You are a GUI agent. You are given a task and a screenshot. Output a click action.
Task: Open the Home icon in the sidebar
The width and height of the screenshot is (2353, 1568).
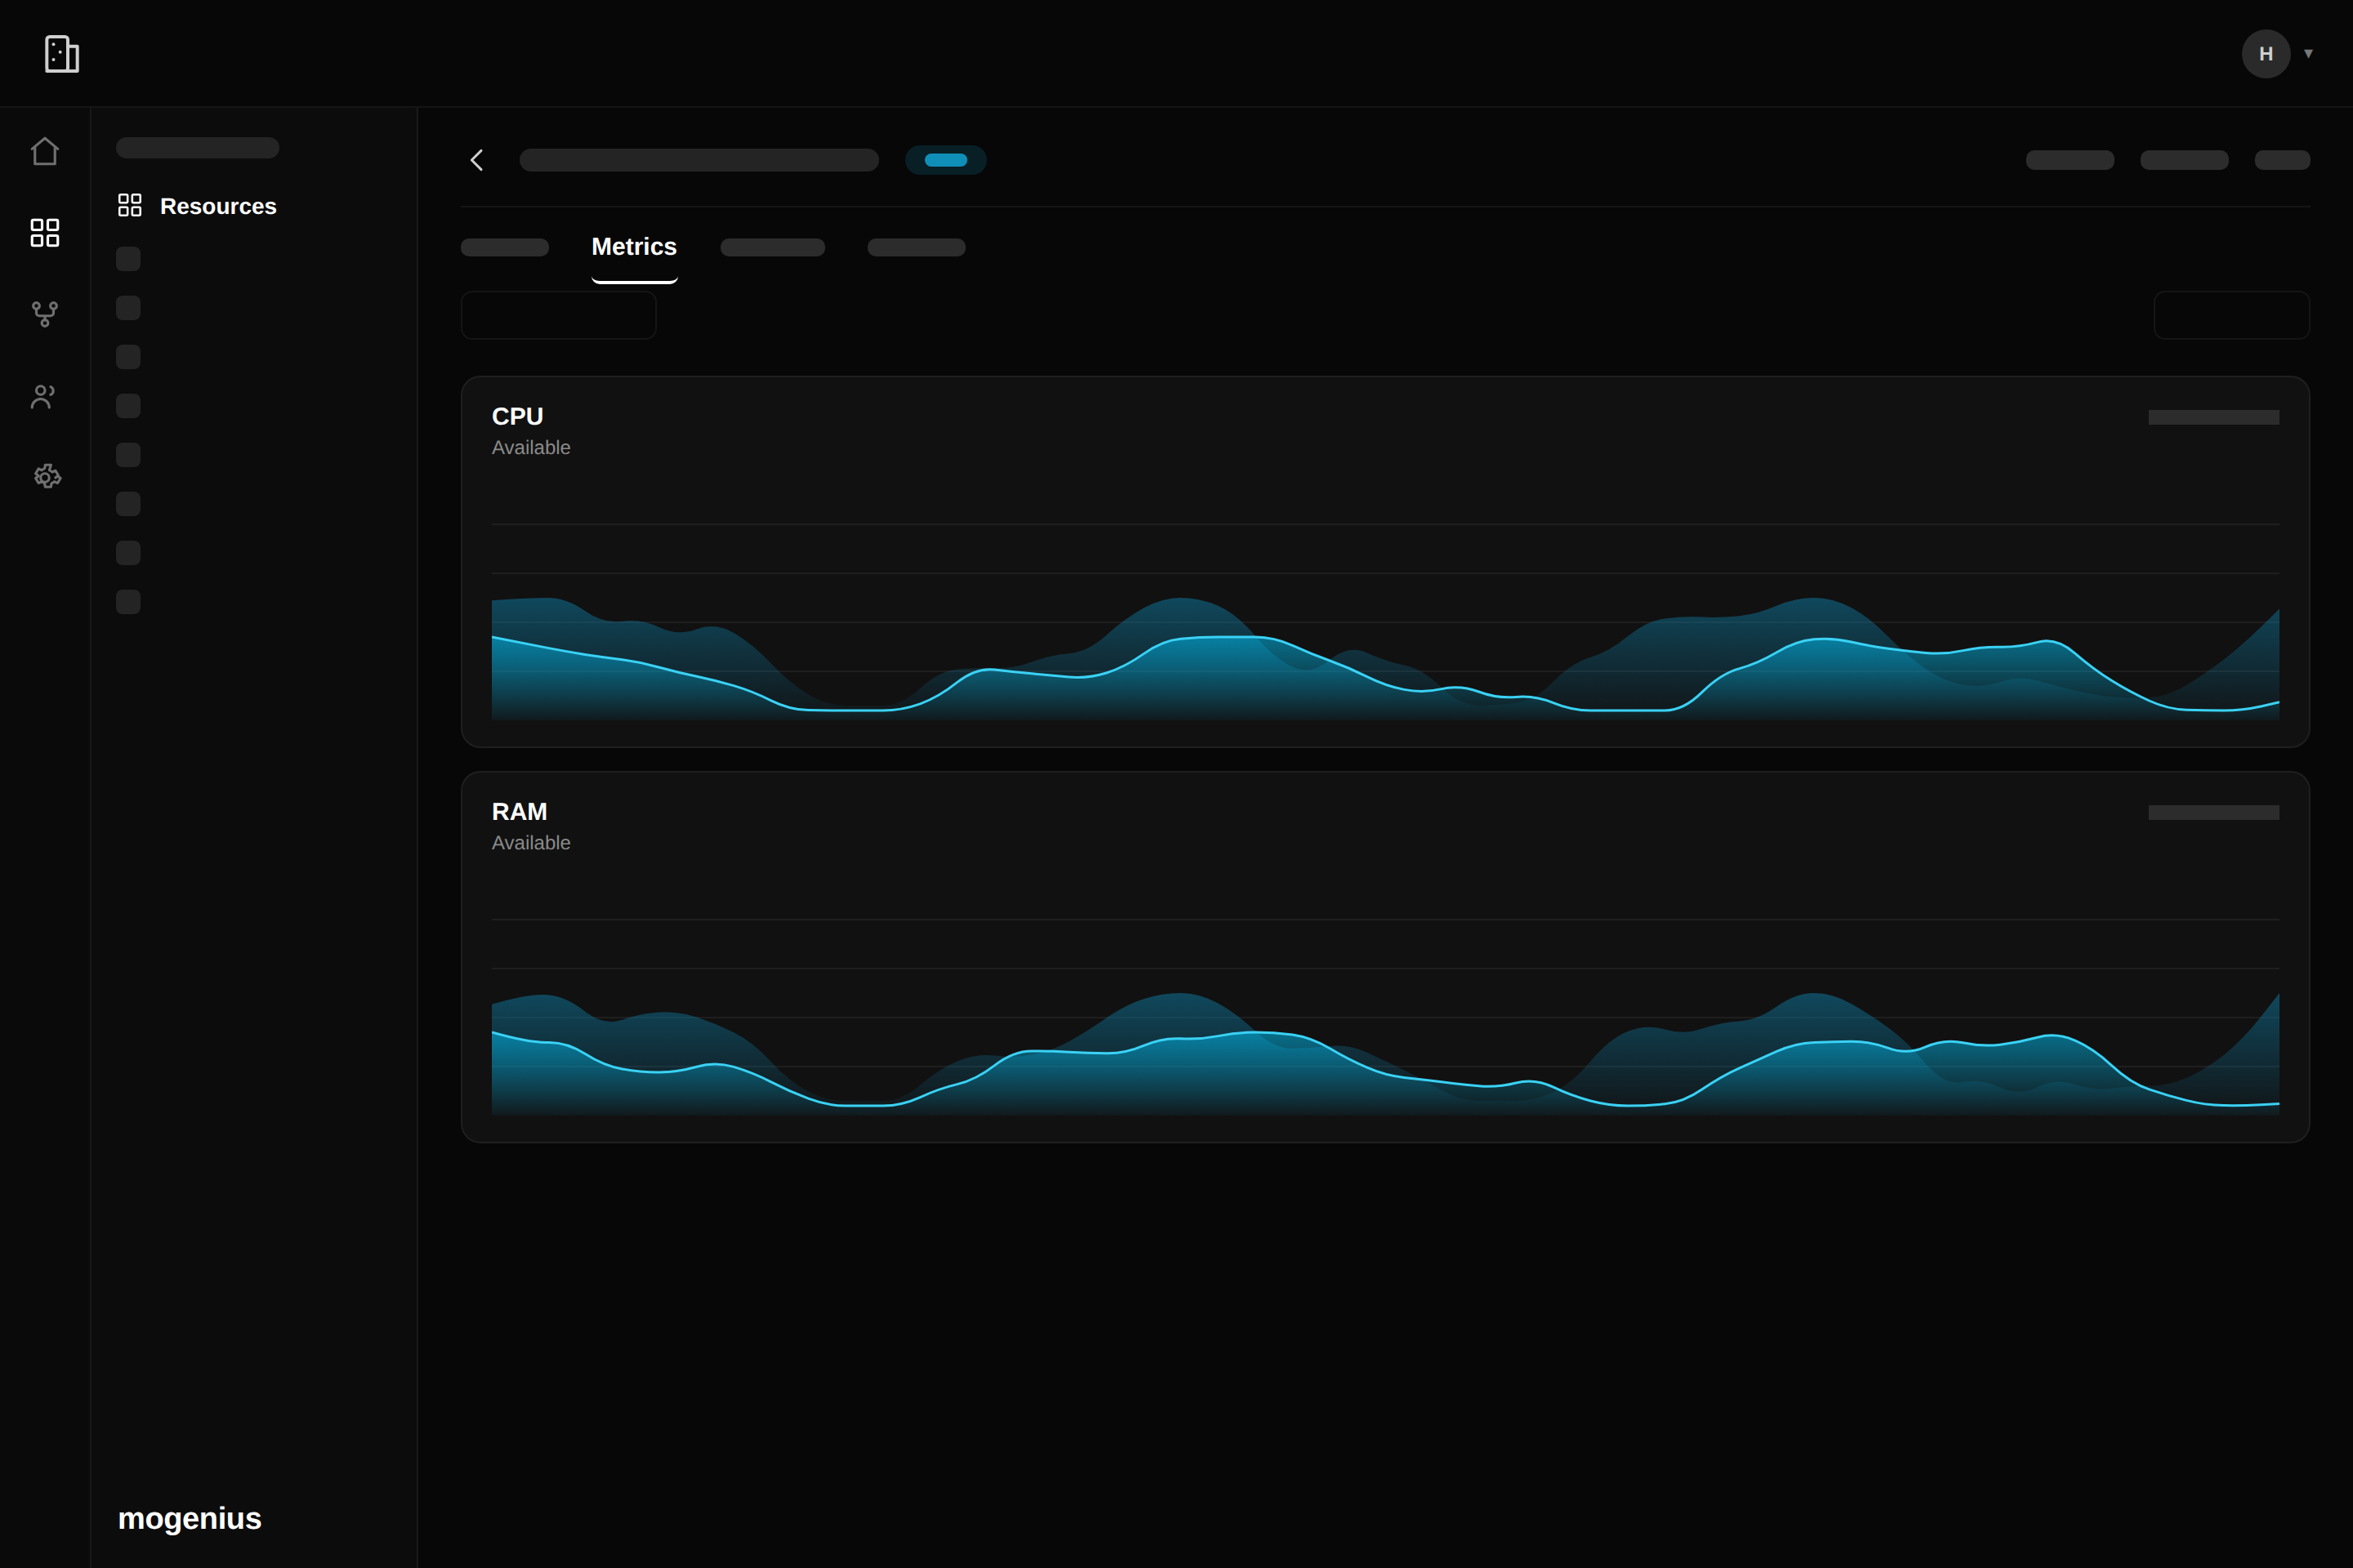click(x=45, y=151)
